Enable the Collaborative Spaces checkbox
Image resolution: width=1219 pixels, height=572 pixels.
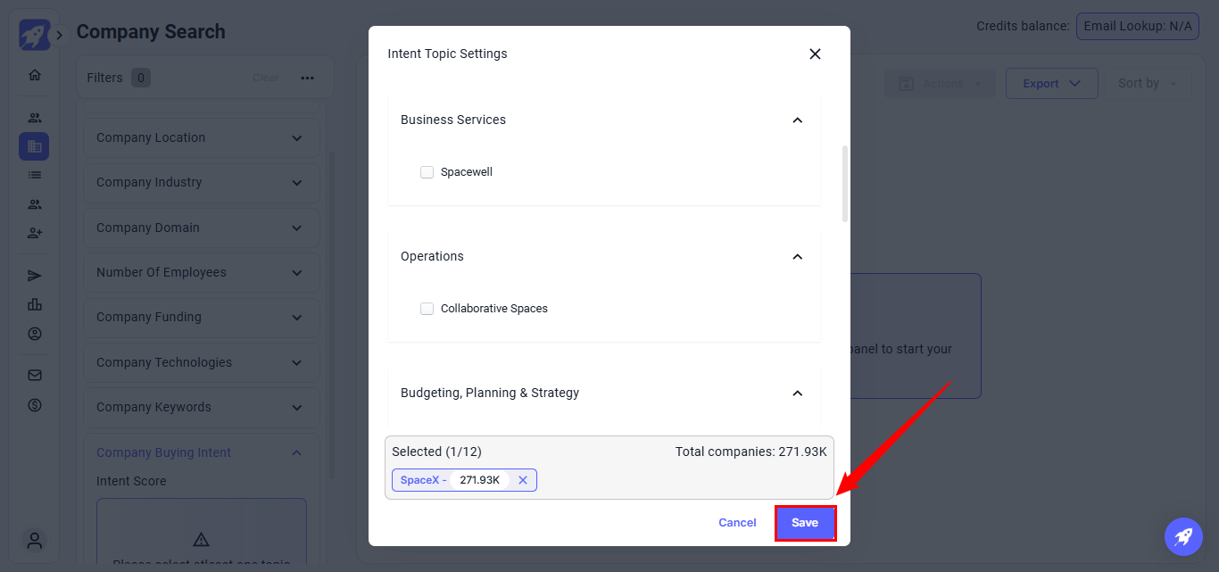click(x=427, y=309)
